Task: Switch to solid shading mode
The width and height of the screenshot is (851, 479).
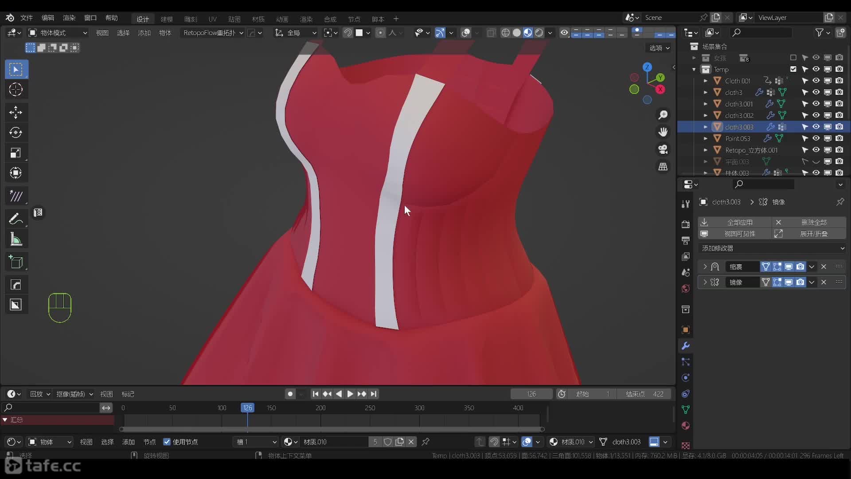Action: pos(517,33)
